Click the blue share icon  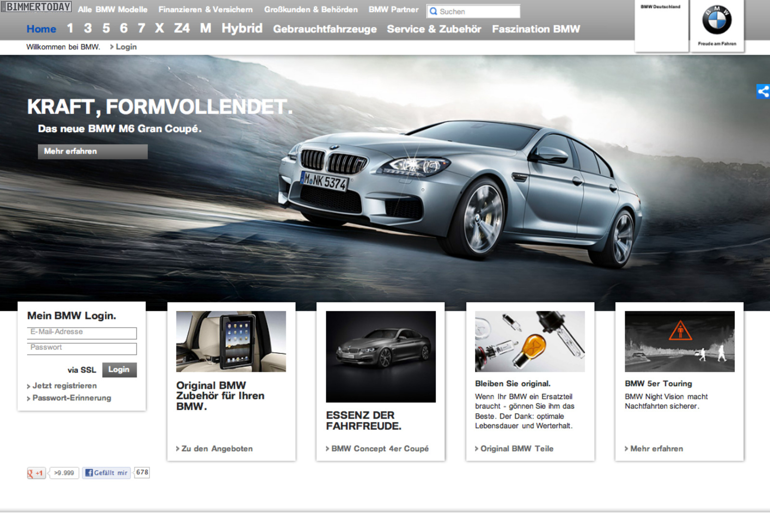tap(763, 91)
